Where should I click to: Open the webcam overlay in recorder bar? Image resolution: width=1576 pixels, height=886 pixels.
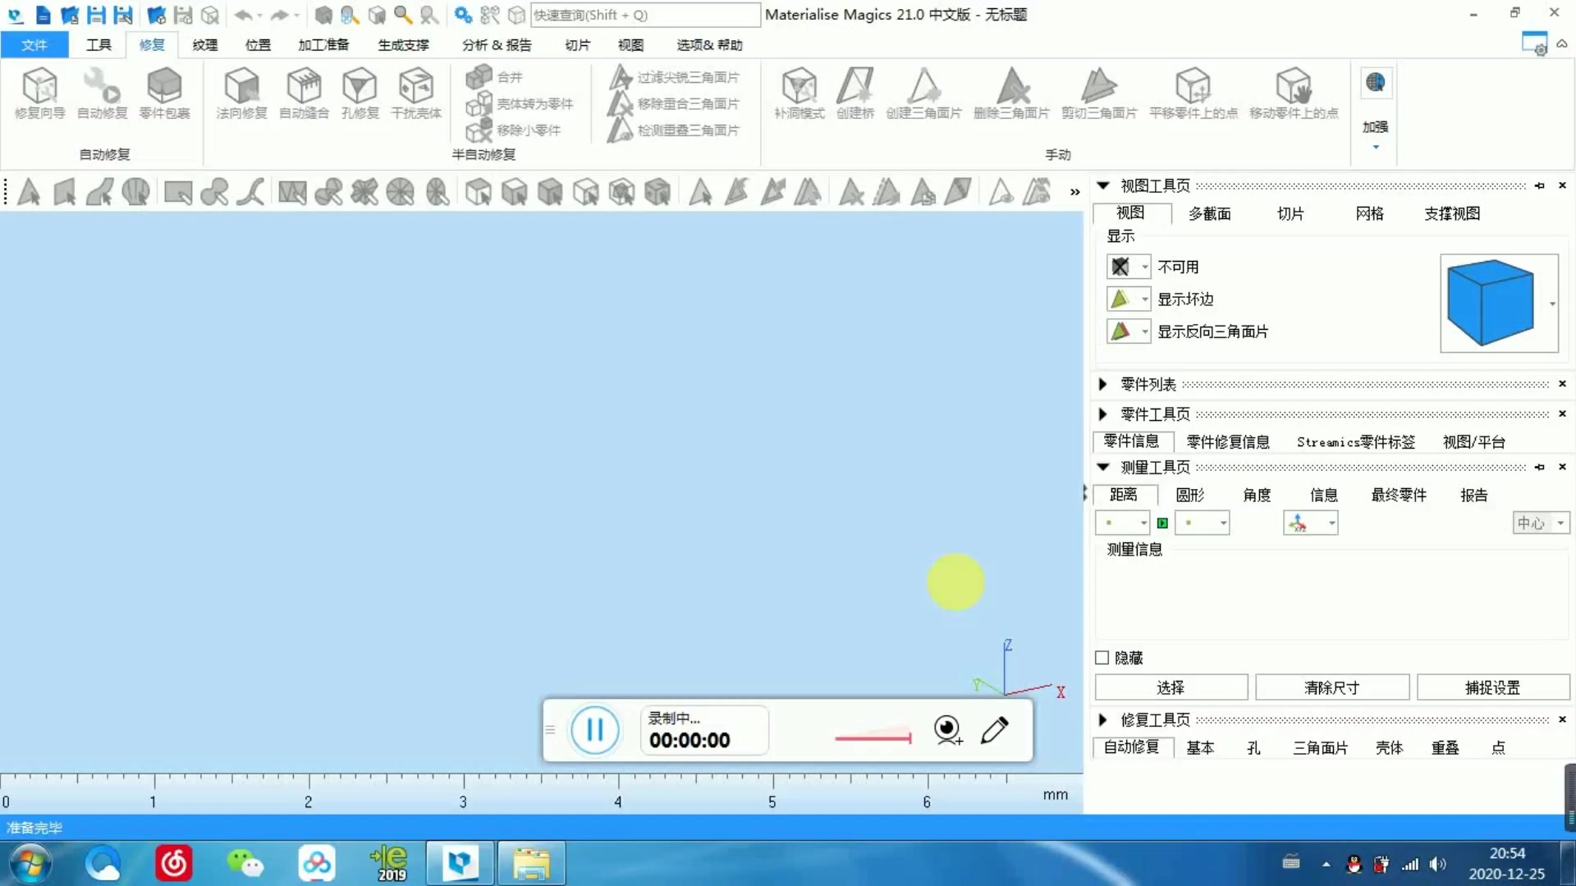coord(948,729)
